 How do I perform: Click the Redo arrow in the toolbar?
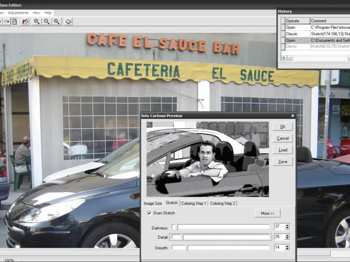coord(7,21)
